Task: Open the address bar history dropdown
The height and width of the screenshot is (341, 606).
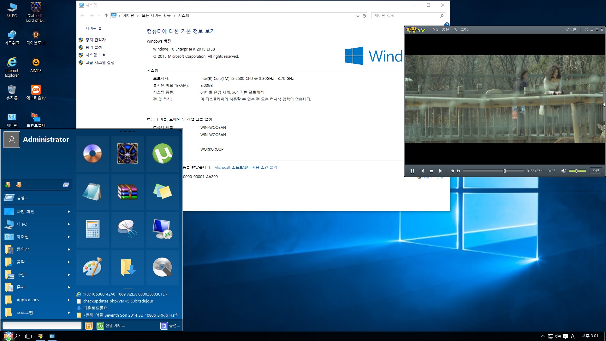Action: tap(358, 16)
